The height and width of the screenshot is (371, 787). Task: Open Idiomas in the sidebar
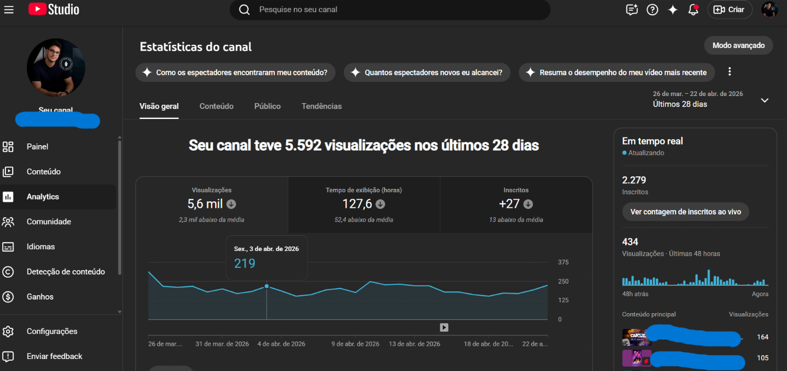(58, 247)
